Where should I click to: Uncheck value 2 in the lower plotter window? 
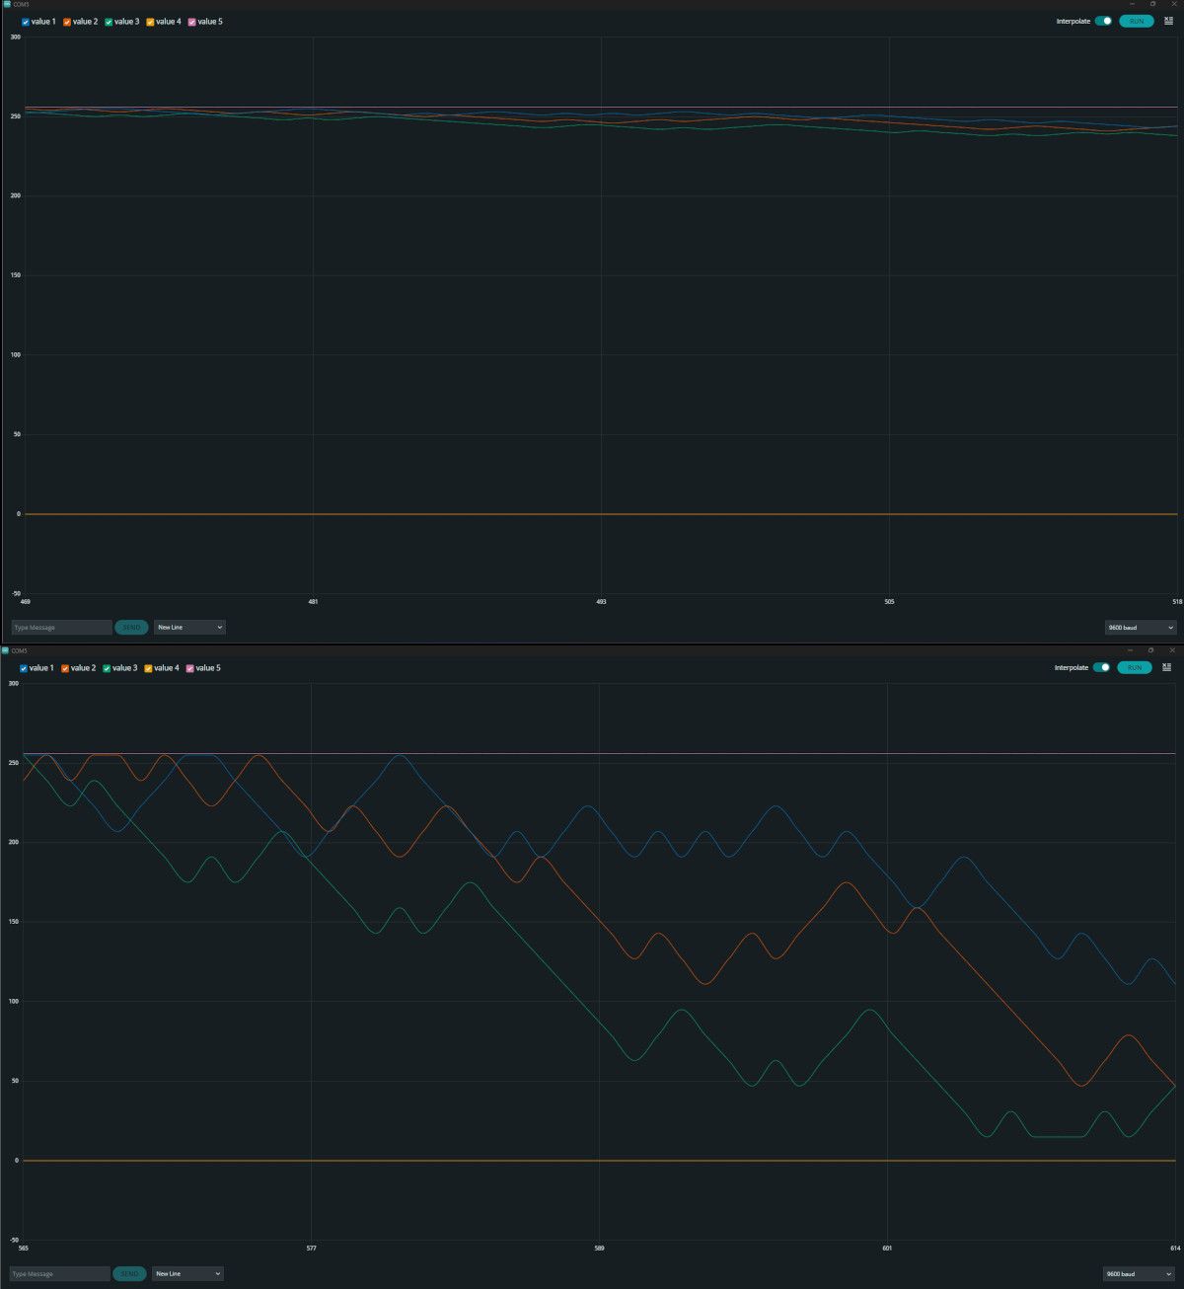tap(65, 668)
